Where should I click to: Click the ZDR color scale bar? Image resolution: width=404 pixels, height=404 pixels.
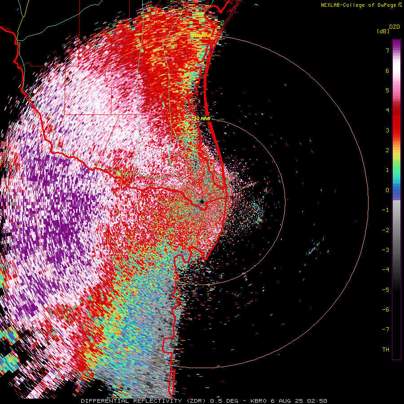[396, 199]
